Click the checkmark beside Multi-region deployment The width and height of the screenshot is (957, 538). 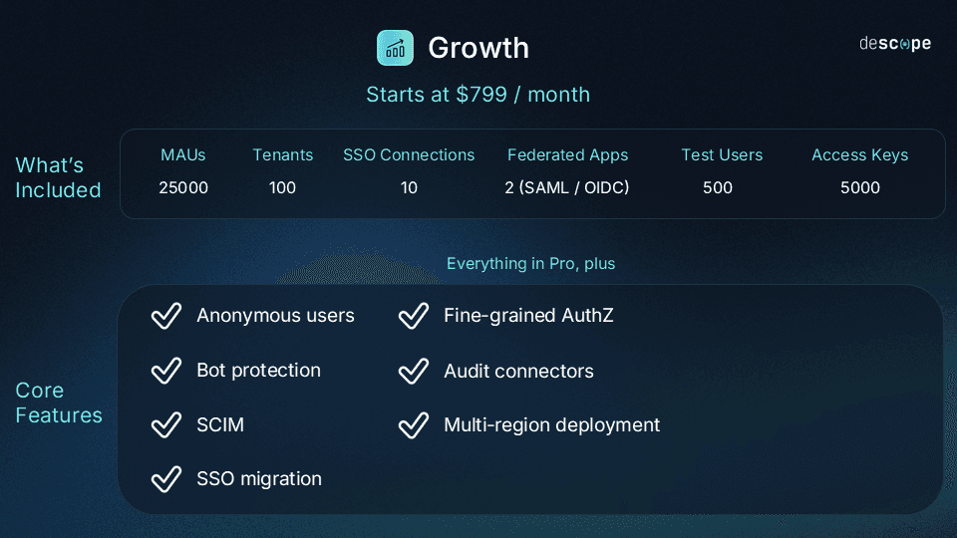(413, 425)
